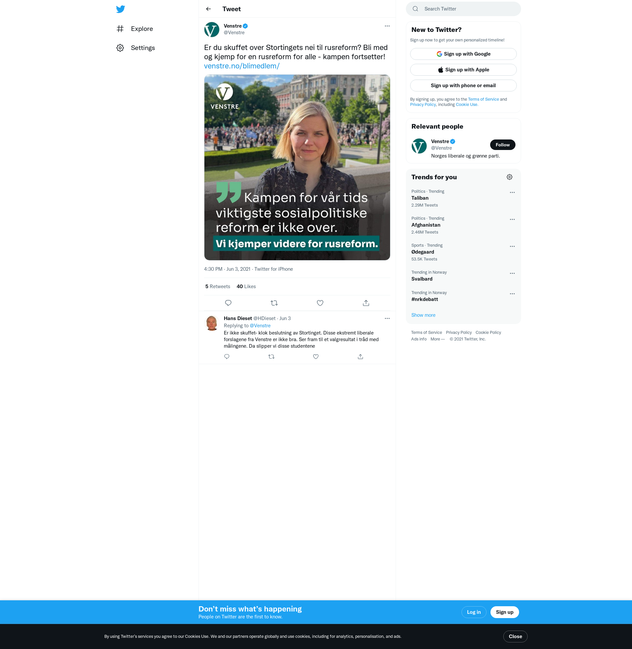Viewport: 632px width, 649px height.
Task: Go back using the arrow beside Tweet
Action: pos(208,9)
